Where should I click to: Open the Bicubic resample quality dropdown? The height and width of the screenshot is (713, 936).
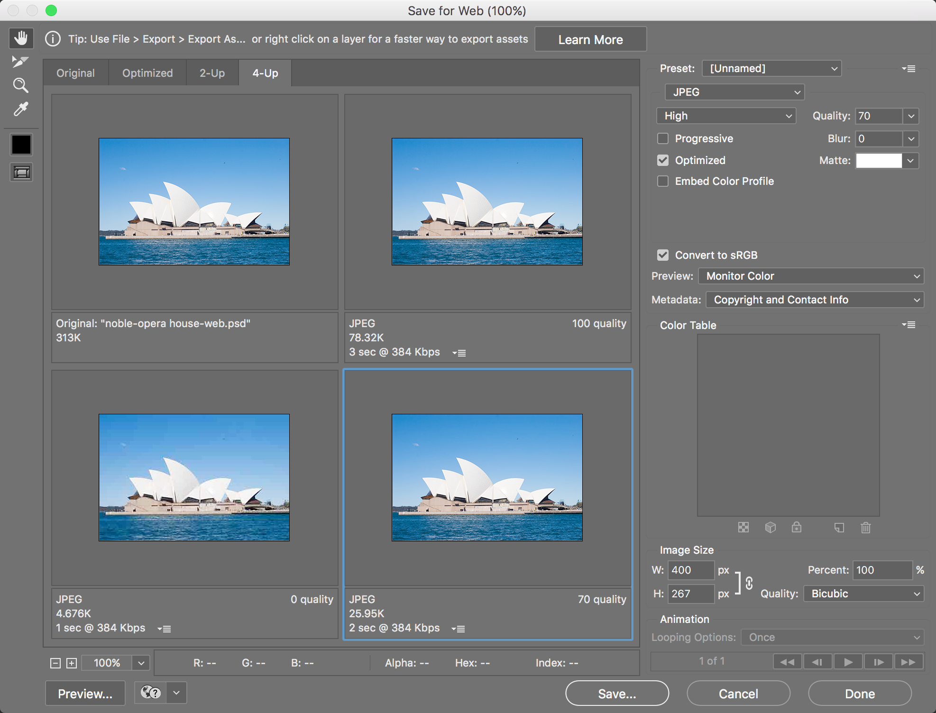coord(863,594)
